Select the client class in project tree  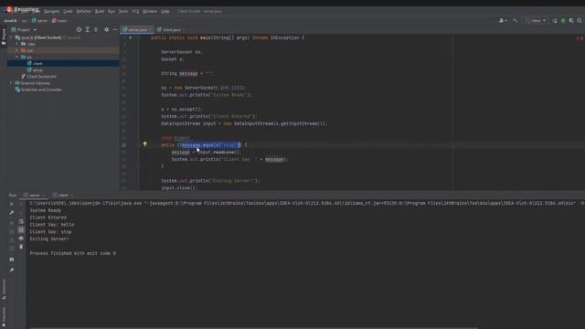point(37,63)
